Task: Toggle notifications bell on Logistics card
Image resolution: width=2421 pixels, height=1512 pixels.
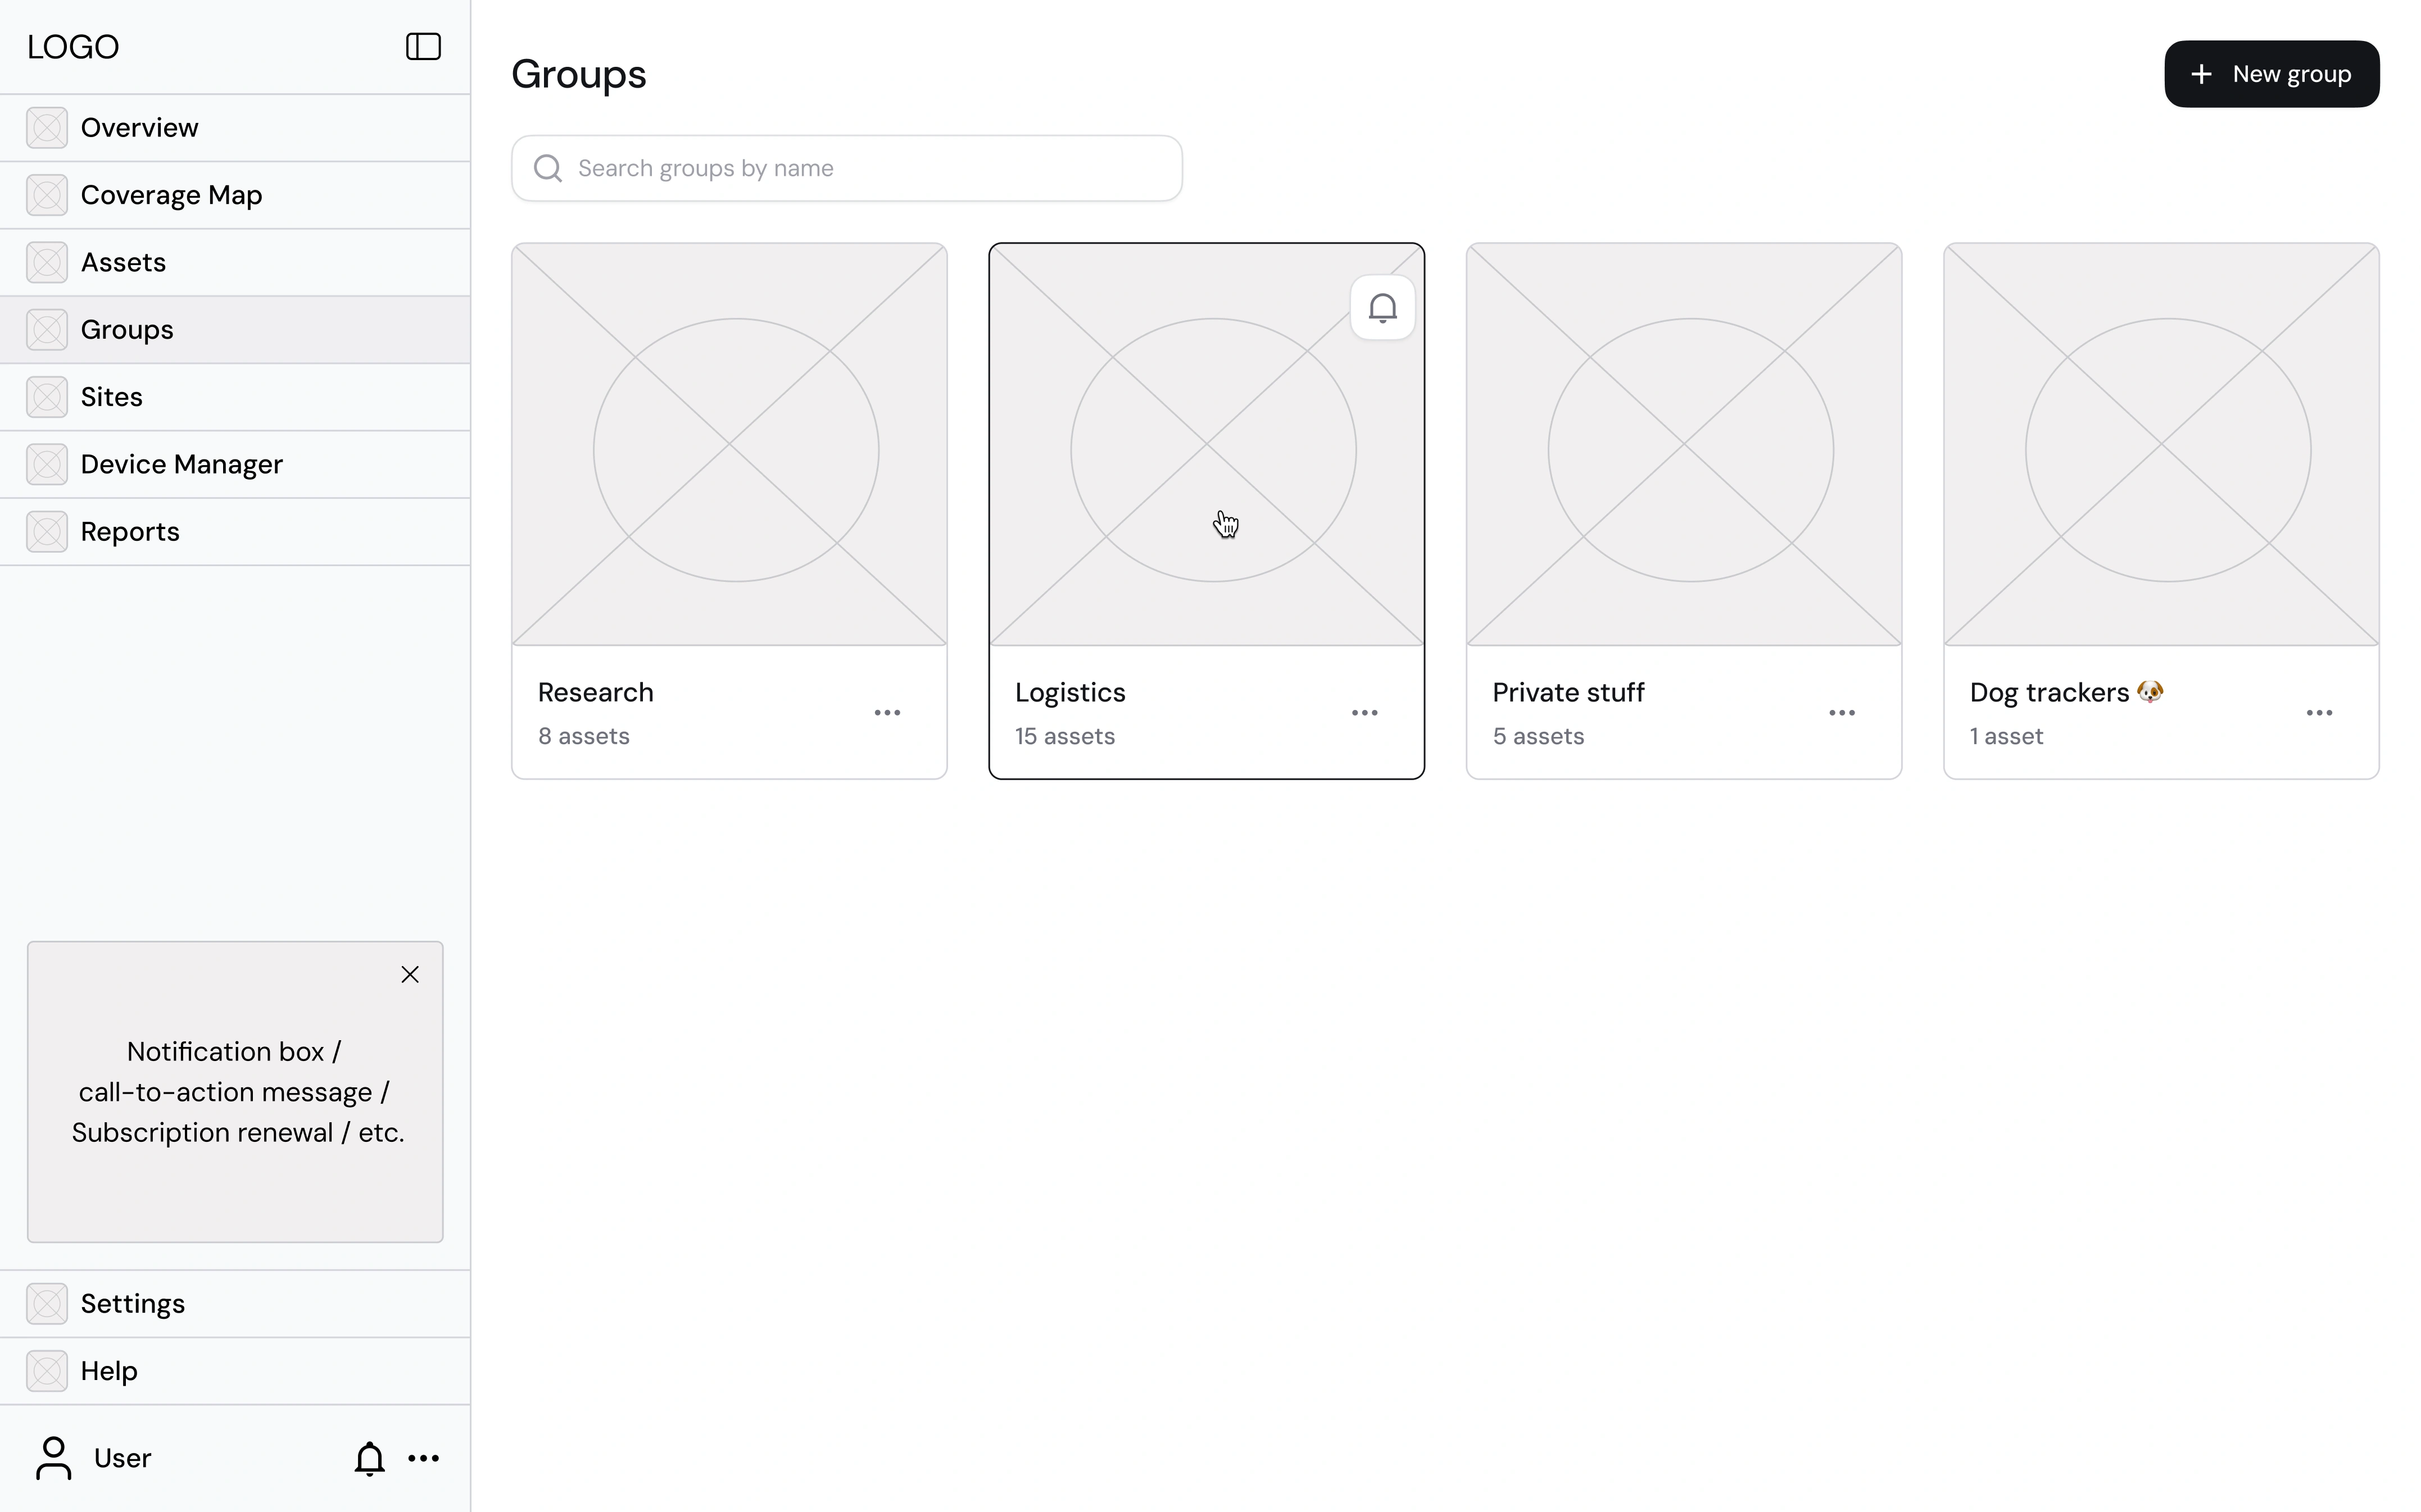Action: tap(1381, 307)
